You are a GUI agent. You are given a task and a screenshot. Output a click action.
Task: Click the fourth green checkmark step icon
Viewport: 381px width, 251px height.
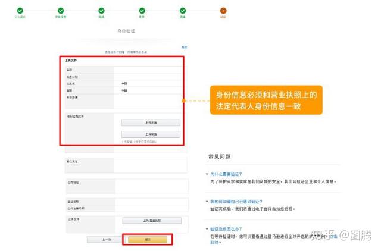142,11
